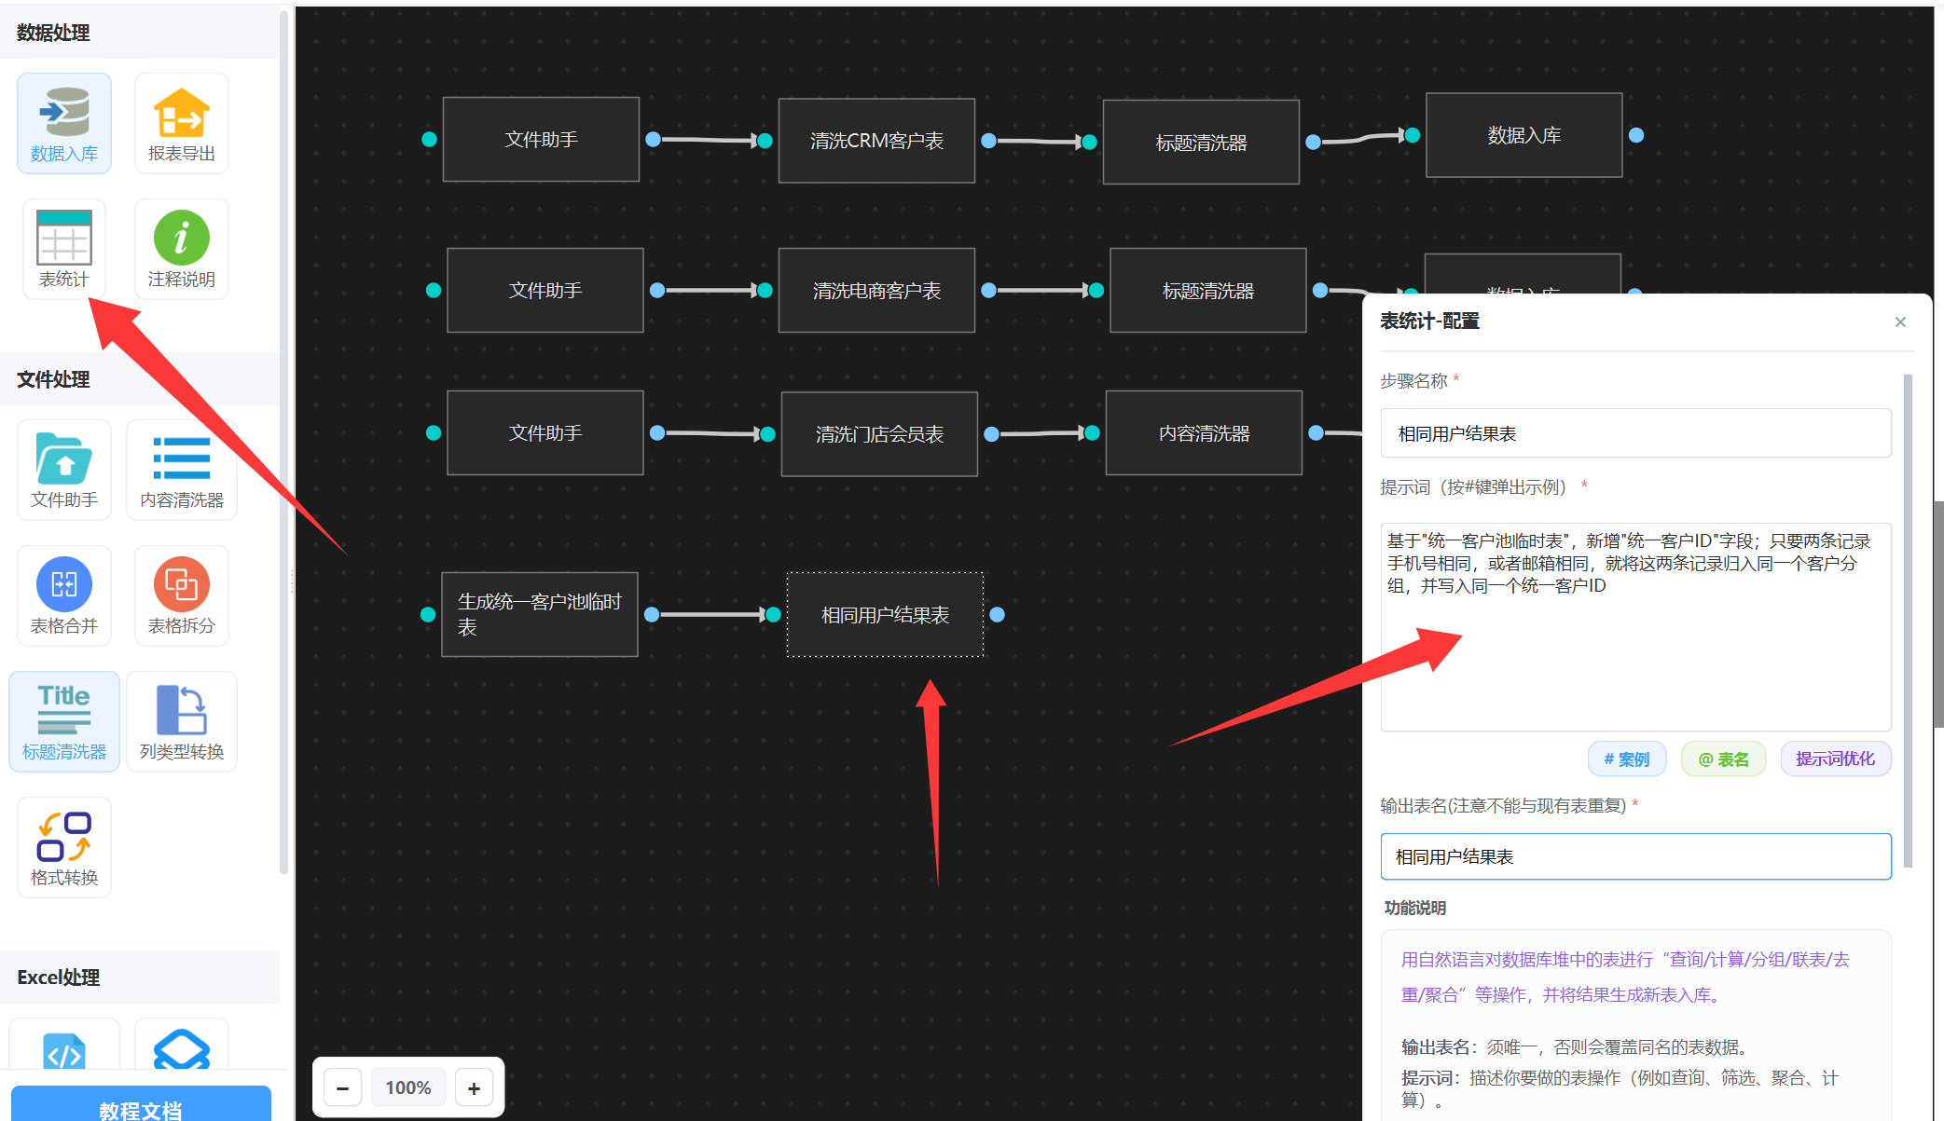Select the 清洗电商客户表 node
The height and width of the screenshot is (1121, 1944).
click(876, 291)
